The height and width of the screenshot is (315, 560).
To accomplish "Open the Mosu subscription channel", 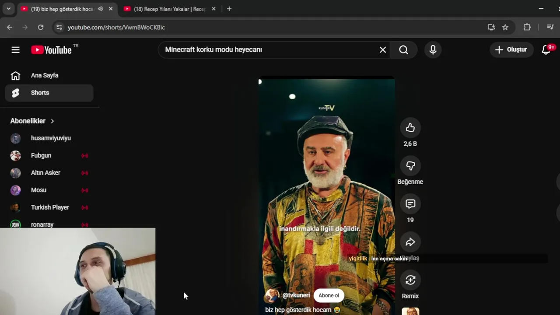I will 49,190.
